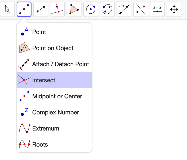Viewport: 187px width, 160px height.
Task: Select the Ellipse conic tool
Action: click(x=107, y=9)
